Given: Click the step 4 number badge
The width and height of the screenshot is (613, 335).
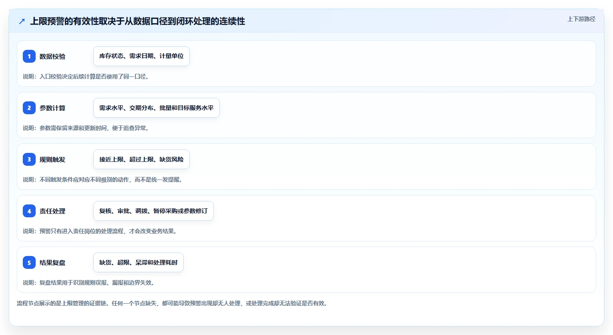Looking at the screenshot, I should click(29, 211).
